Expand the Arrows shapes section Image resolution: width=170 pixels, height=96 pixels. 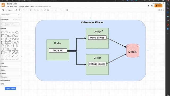(3, 74)
